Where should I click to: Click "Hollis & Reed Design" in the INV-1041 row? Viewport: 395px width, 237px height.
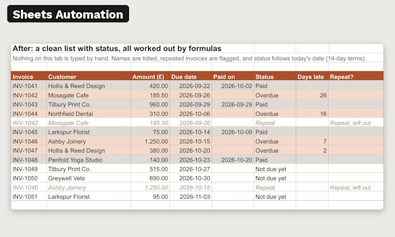[77, 86]
